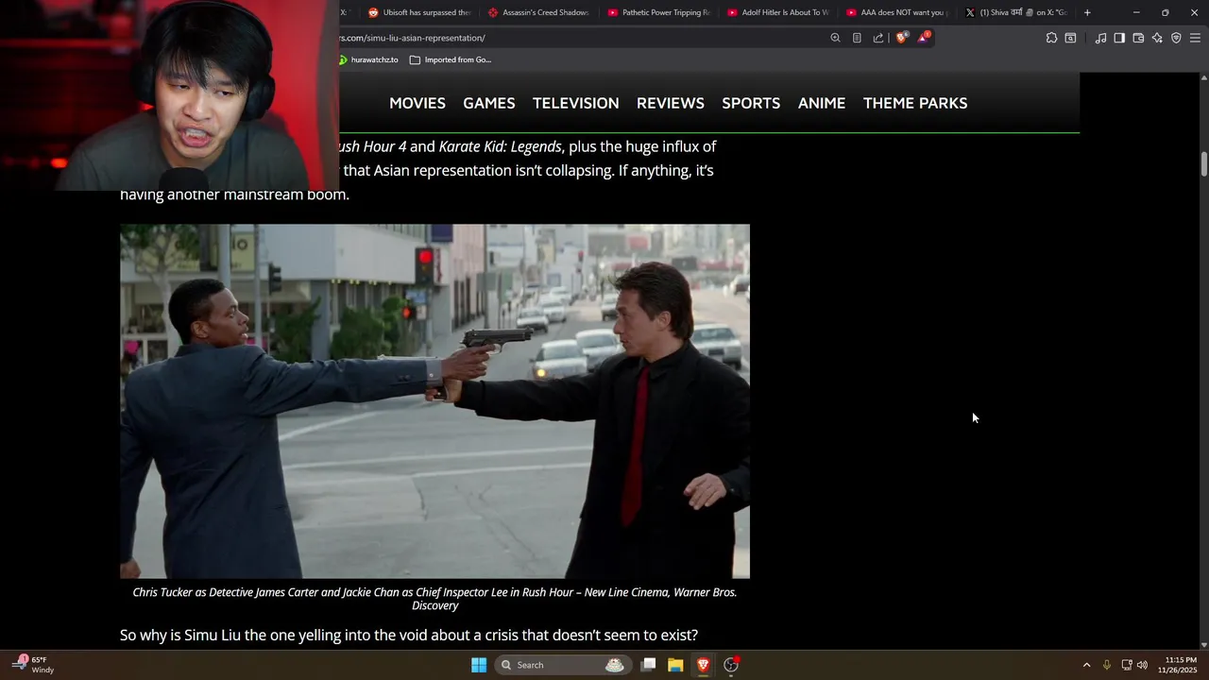1209x680 pixels.
Task: Click the share page icon in address bar
Action: point(878,38)
